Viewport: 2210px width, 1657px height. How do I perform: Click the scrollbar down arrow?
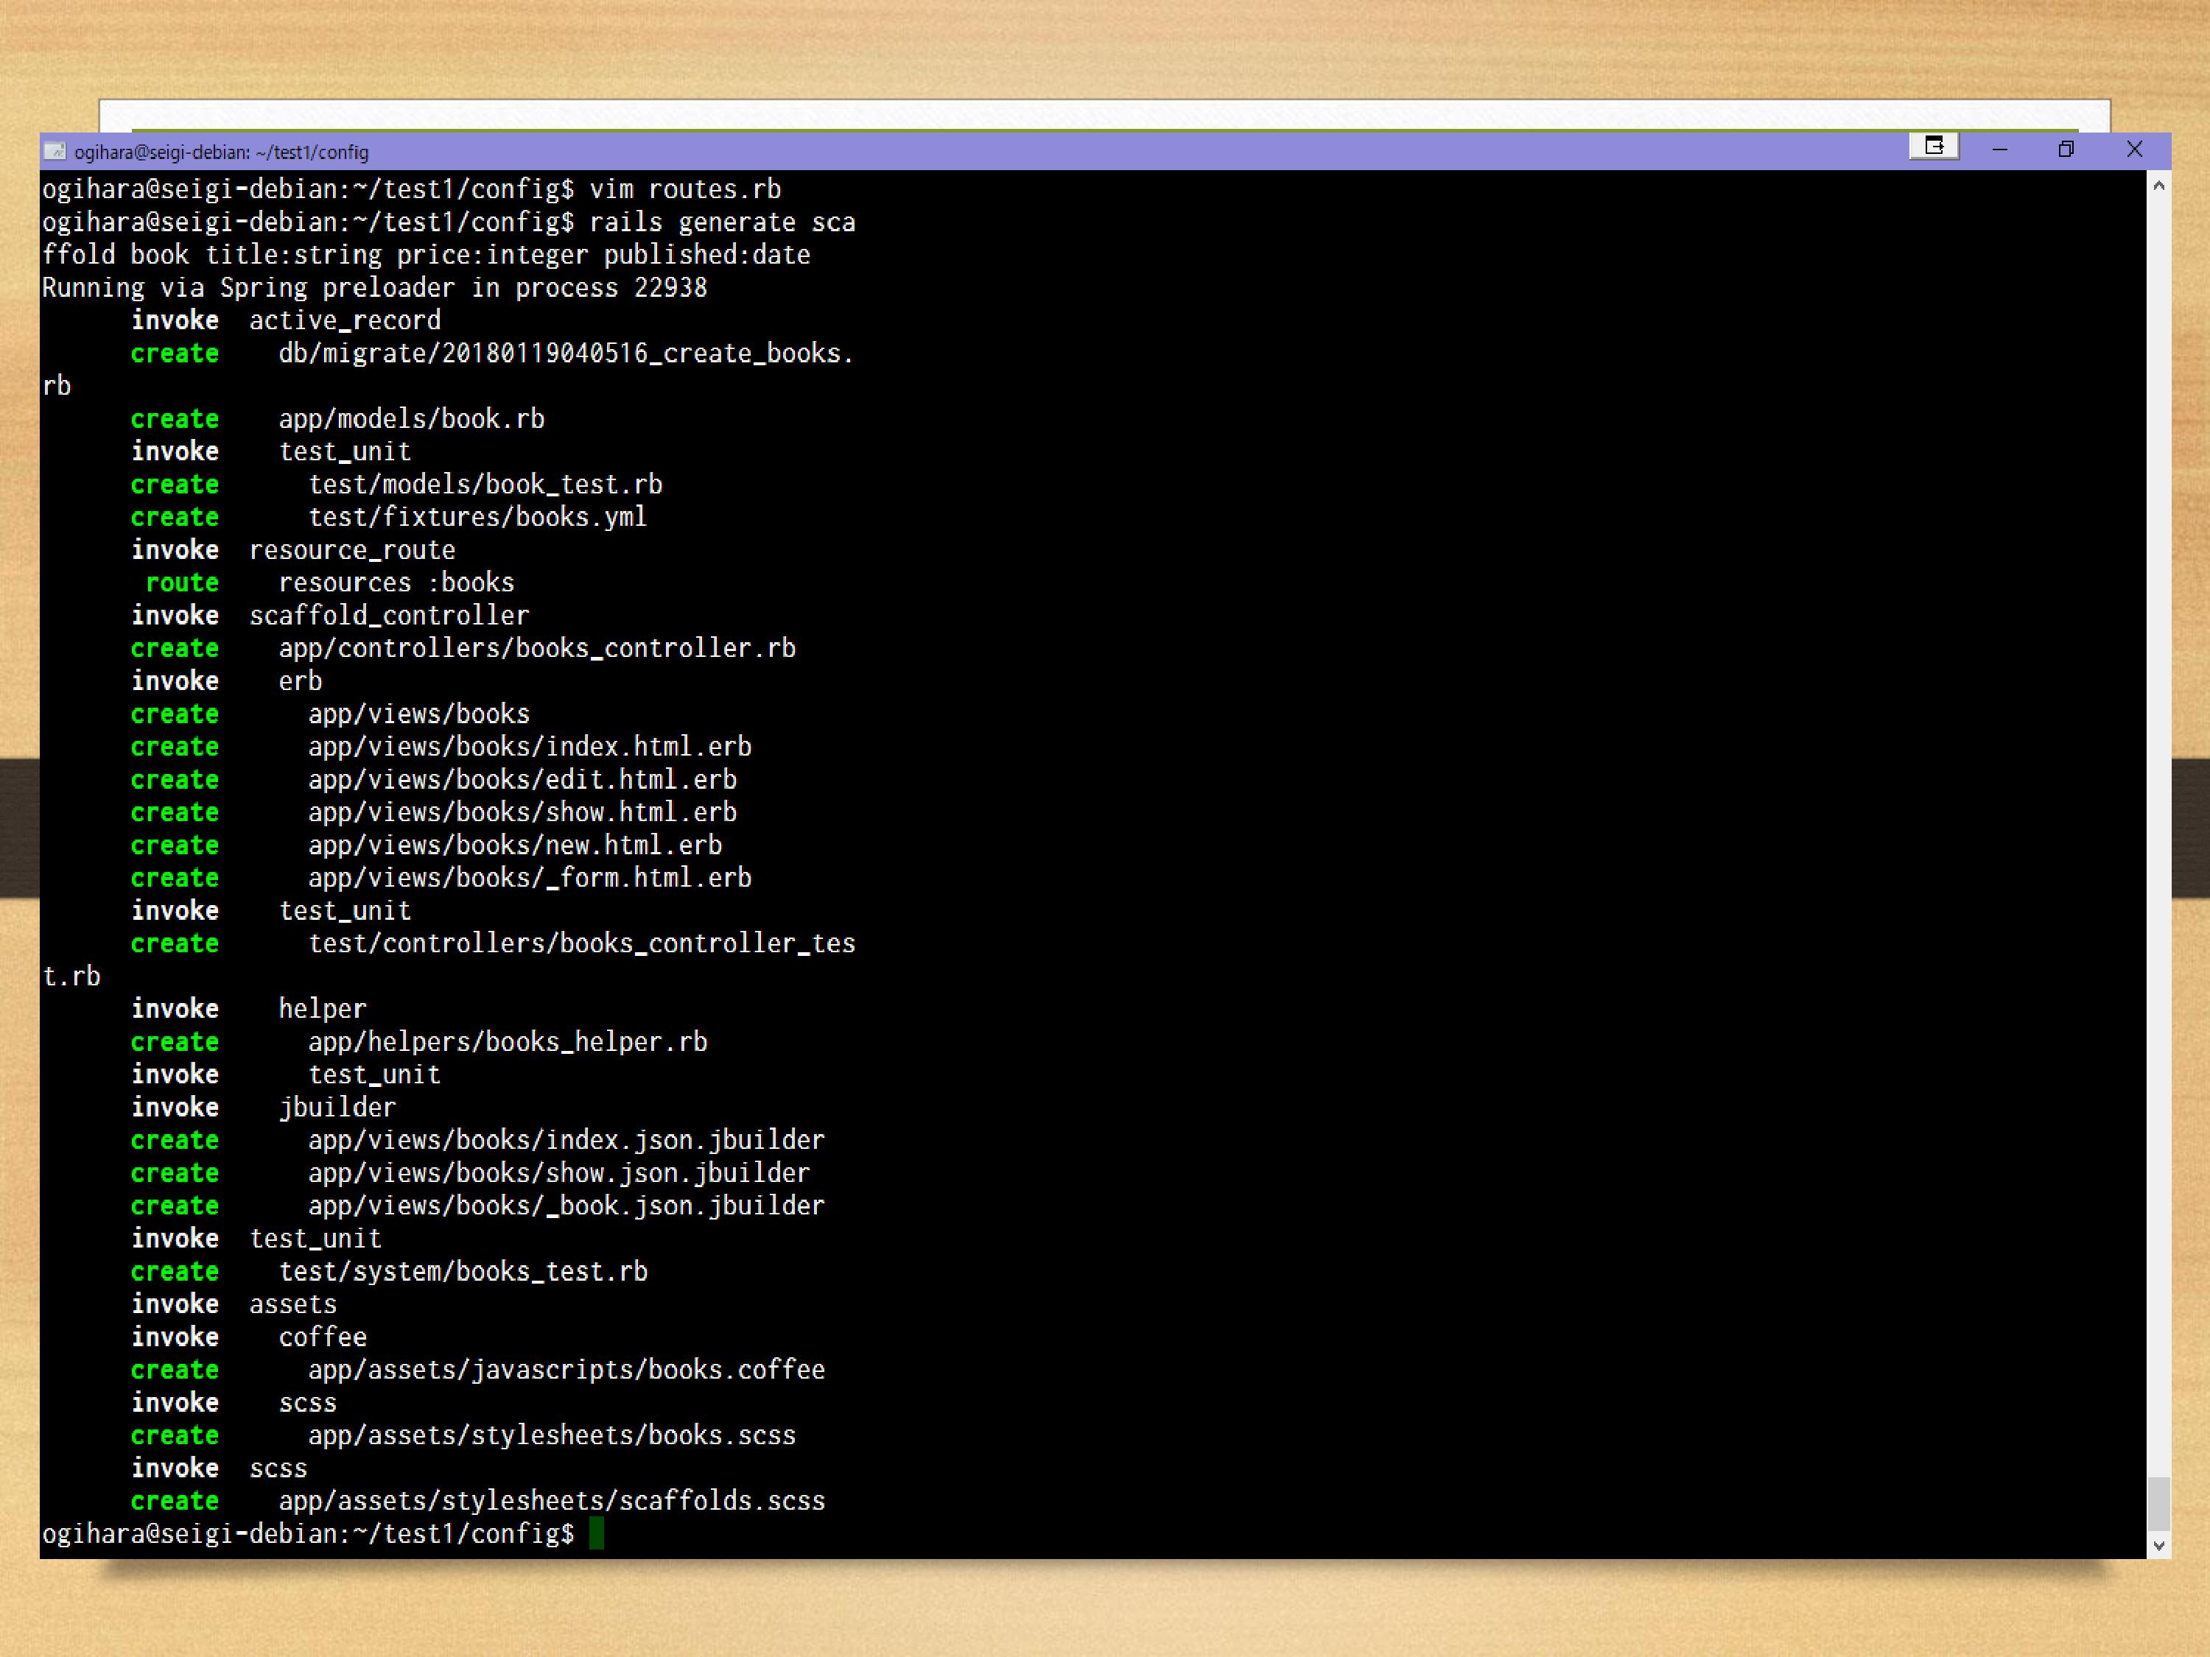coord(2158,1545)
